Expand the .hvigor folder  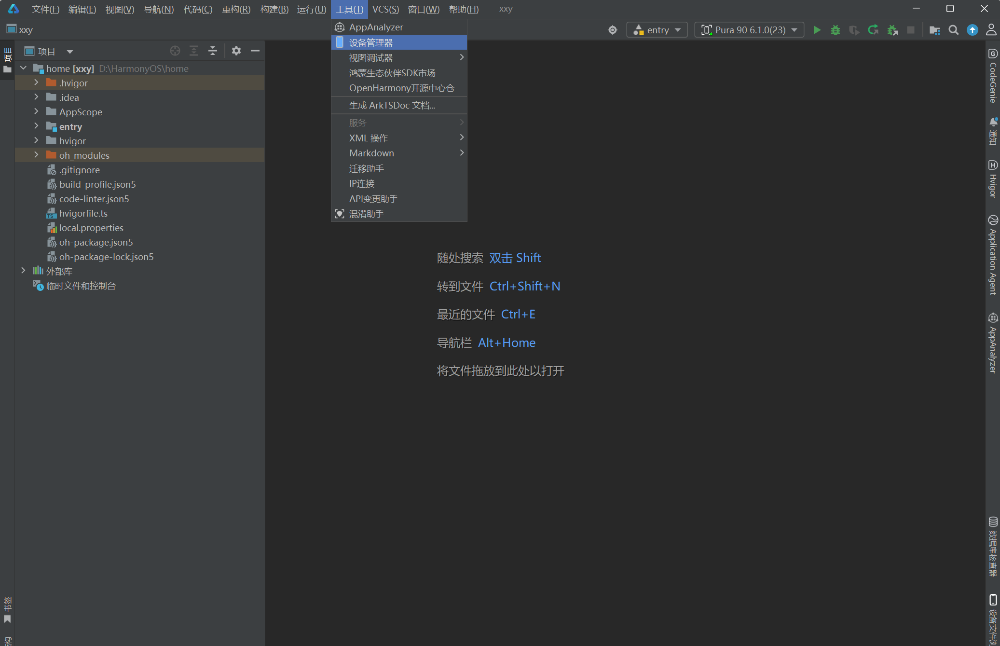pyautogui.click(x=36, y=82)
